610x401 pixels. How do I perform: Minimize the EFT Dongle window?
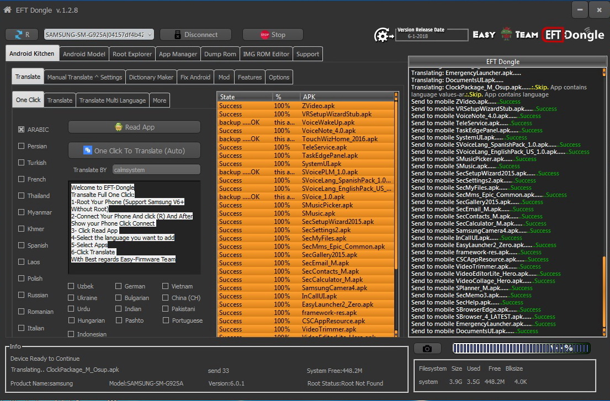[x=580, y=10]
